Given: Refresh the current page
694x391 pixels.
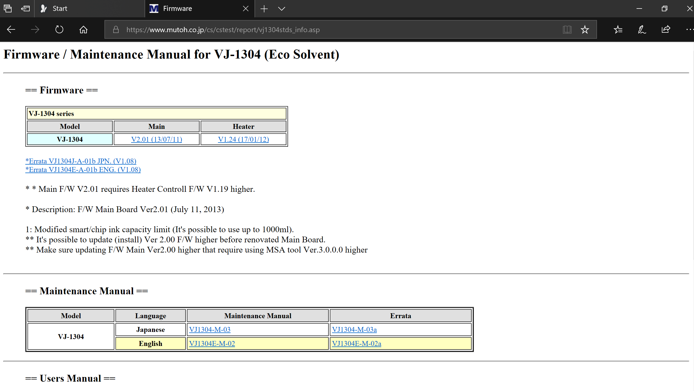Looking at the screenshot, I should [59, 29].
